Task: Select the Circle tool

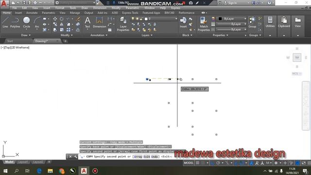Action: click(x=26, y=22)
